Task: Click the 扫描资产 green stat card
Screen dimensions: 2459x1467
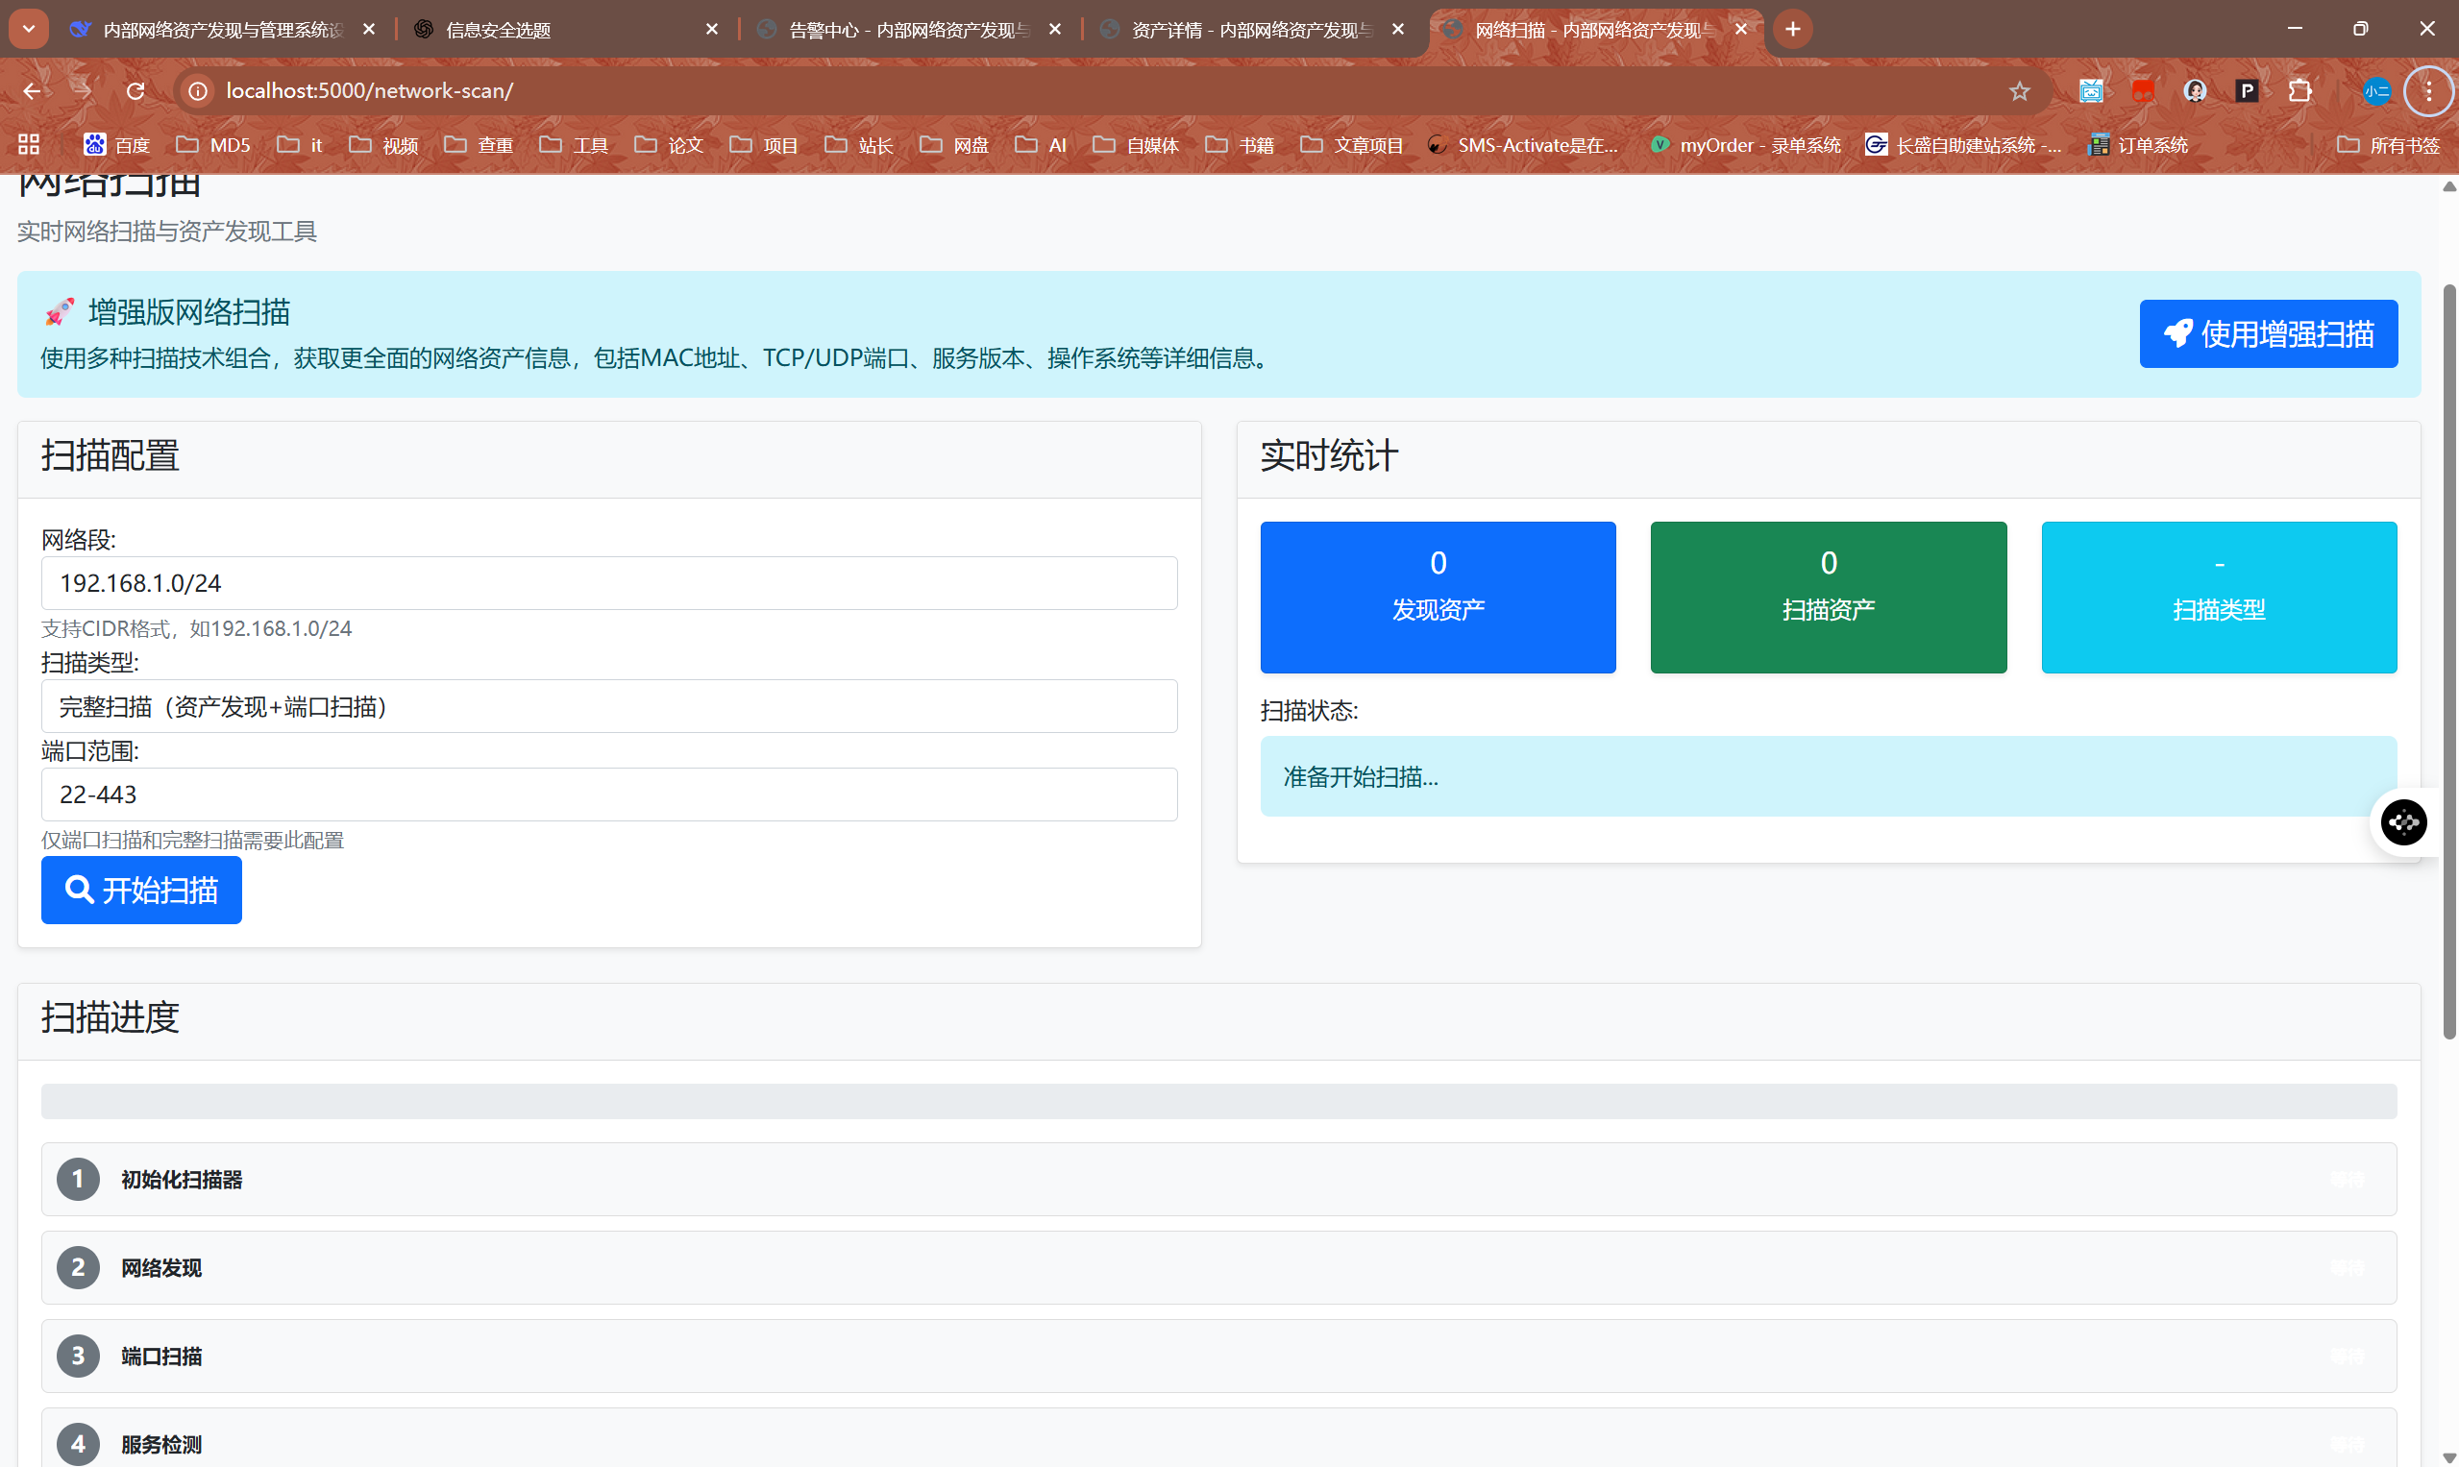Action: [1829, 598]
